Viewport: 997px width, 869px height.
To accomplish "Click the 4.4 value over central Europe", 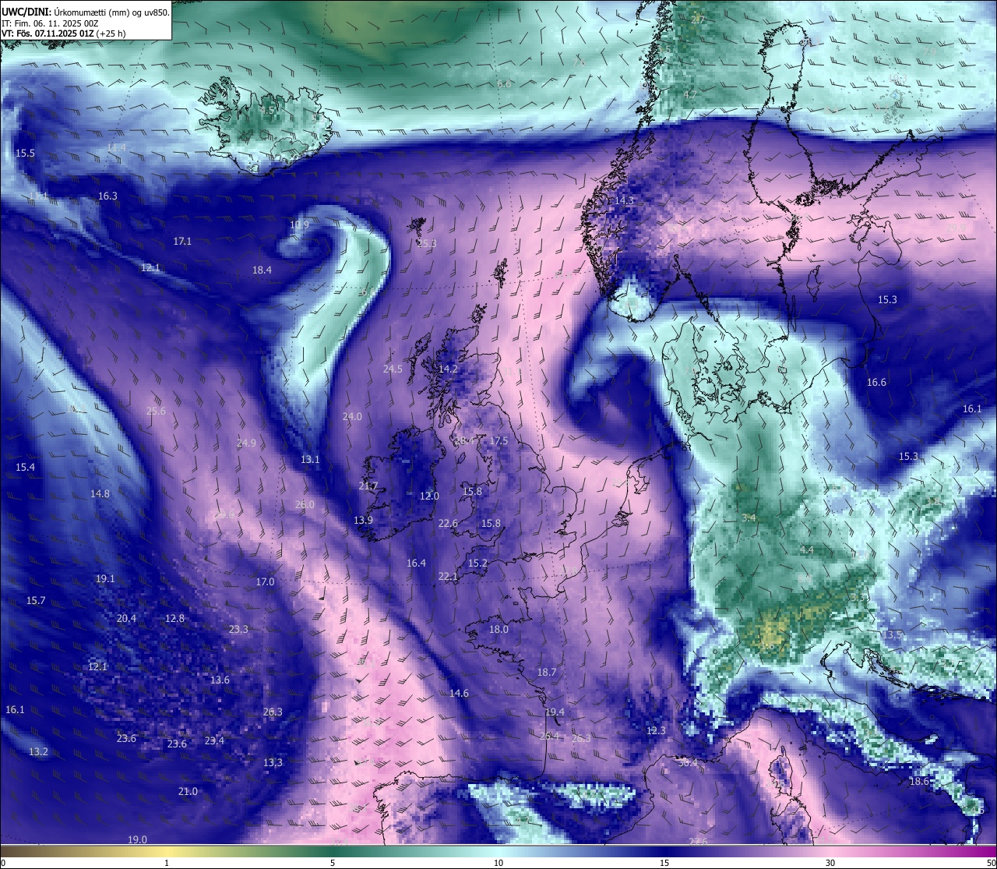I will pos(807,549).
